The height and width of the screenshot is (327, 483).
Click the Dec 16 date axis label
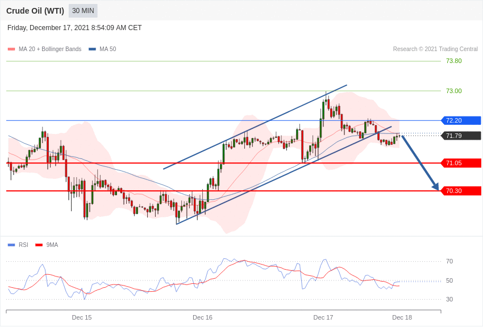[202, 318]
